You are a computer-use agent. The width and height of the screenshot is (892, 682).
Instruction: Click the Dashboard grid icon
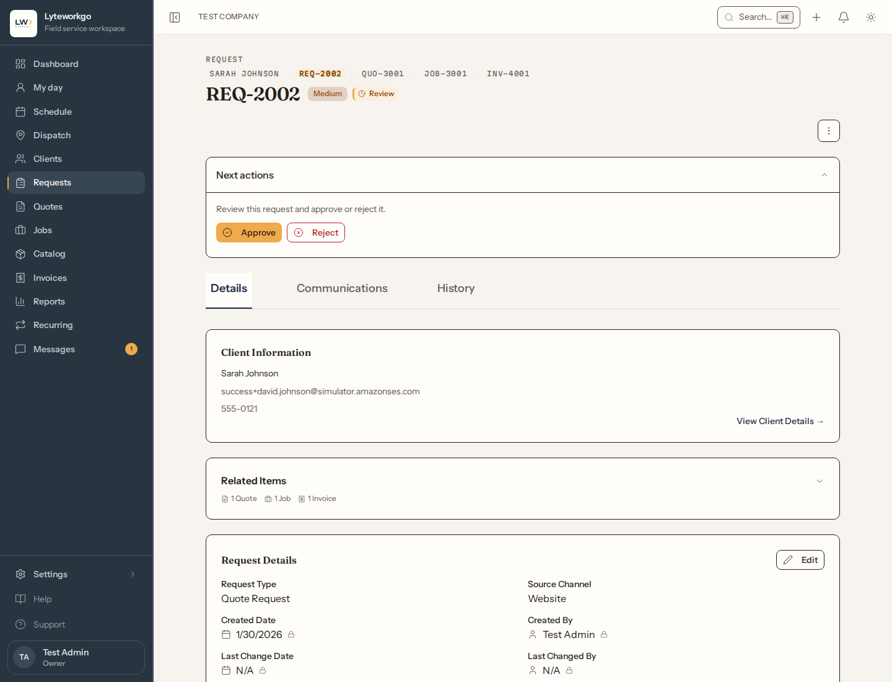click(20, 64)
